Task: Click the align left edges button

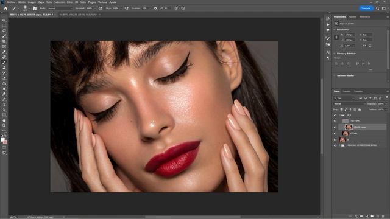Action: tap(336, 63)
